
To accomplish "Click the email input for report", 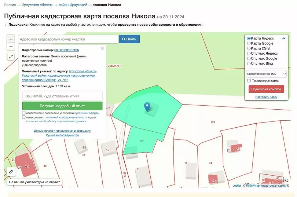I will (x=62, y=96).
